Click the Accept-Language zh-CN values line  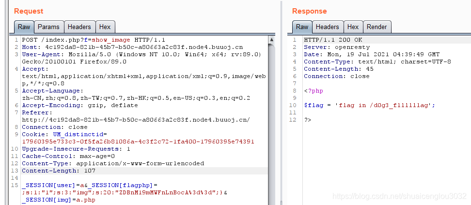pos(136,98)
